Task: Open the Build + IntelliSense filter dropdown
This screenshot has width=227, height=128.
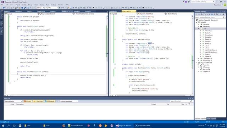Action: (x=69, y=101)
